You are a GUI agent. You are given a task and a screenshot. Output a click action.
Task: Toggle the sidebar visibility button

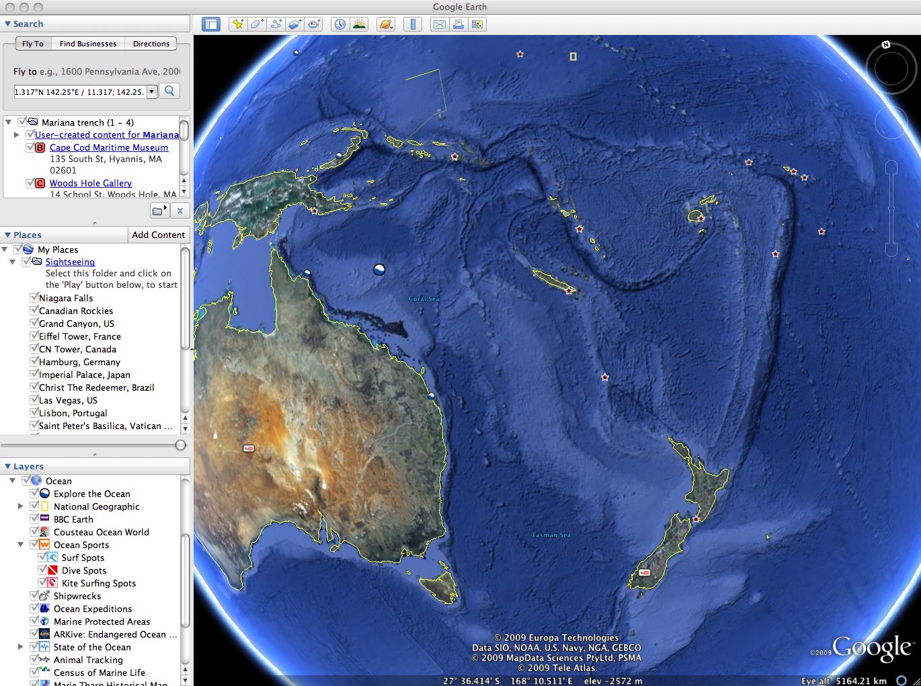[211, 24]
